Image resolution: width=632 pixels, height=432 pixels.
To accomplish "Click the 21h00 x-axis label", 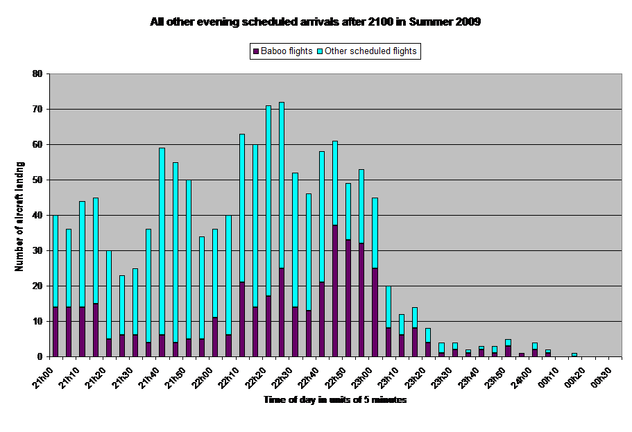I will 43,378.
